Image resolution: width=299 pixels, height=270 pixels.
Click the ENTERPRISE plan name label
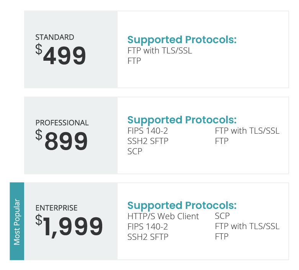56,208
